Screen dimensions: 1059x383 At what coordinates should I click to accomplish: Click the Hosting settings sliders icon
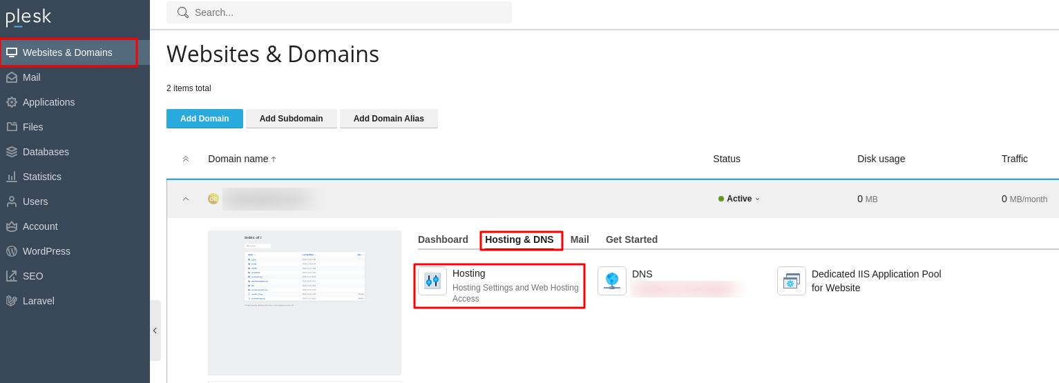[x=432, y=281]
